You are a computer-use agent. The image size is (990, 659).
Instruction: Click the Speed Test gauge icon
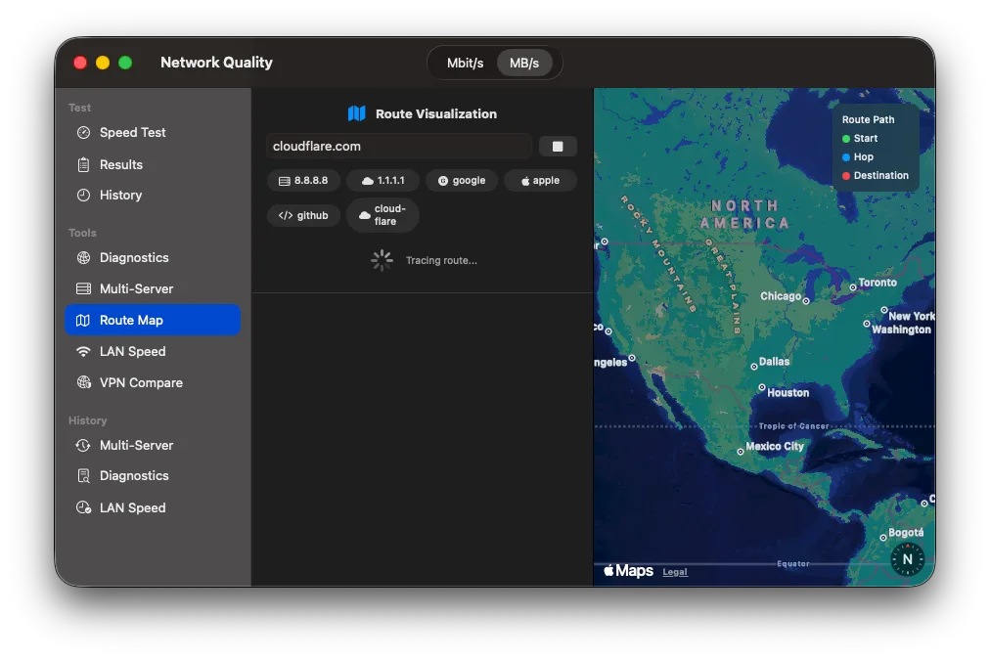83,133
